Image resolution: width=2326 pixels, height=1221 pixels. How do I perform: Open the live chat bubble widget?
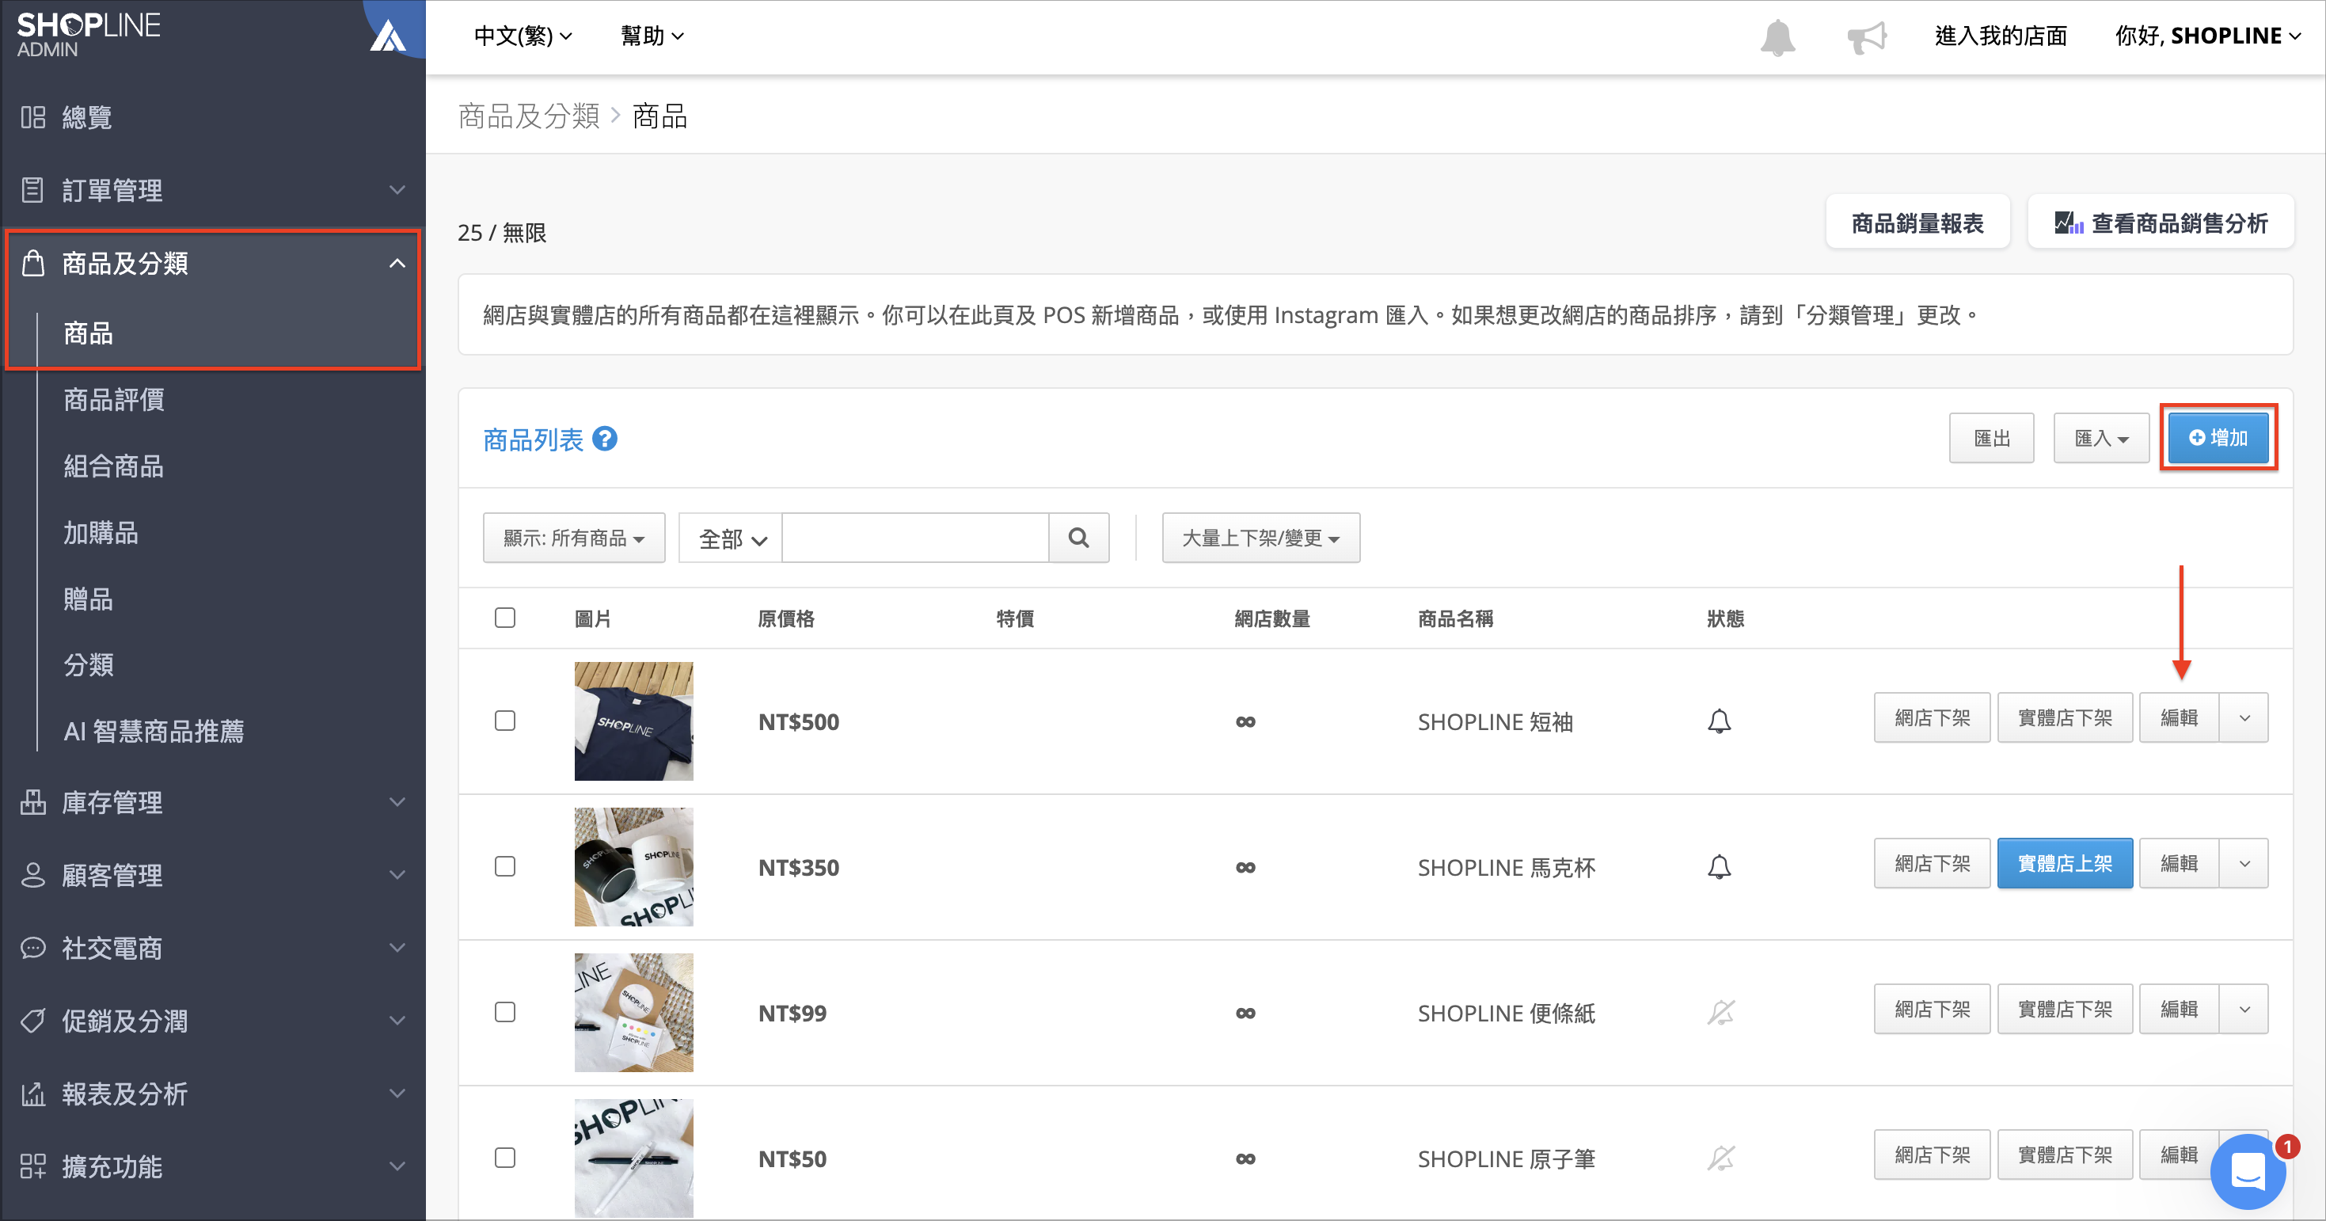coord(2248,1171)
